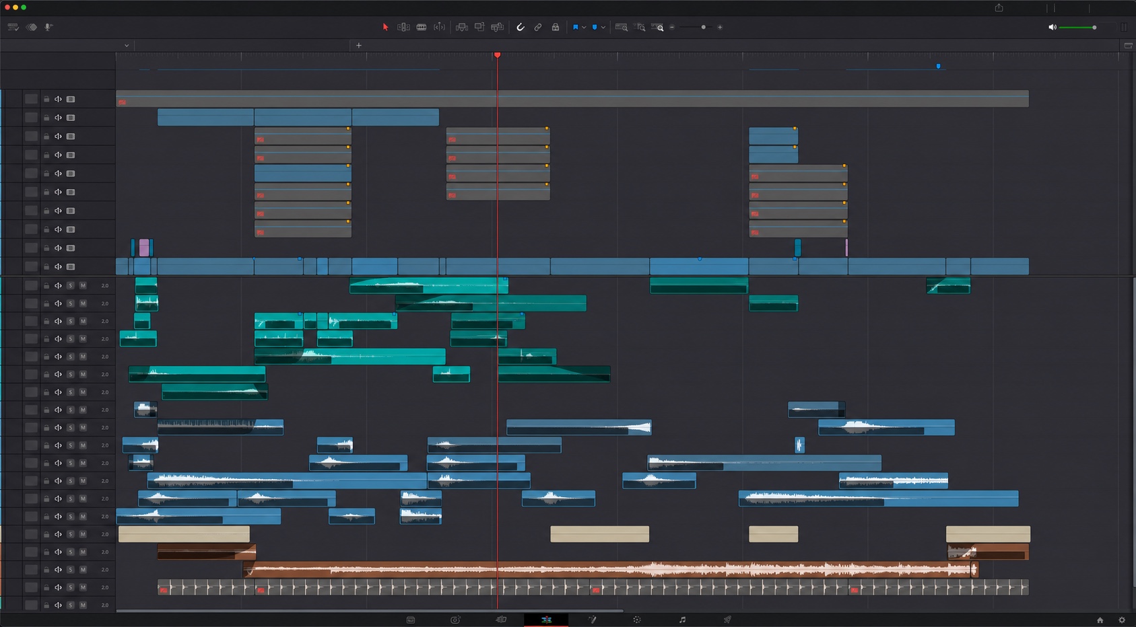
Task: Switch to the camera page tab at bottom
Action: coord(456,620)
